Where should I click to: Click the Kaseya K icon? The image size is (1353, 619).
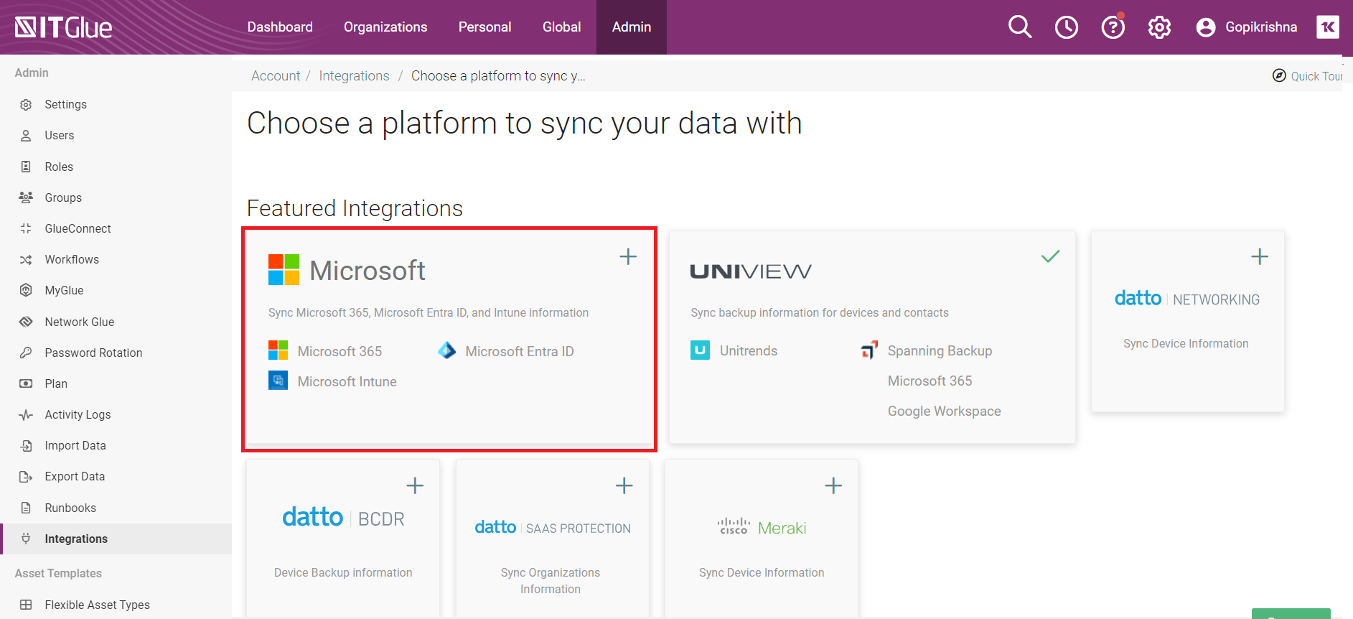click(x=1327, y=27)
